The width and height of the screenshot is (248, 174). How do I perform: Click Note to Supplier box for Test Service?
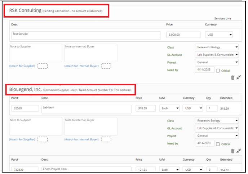(x=36, y=53)
